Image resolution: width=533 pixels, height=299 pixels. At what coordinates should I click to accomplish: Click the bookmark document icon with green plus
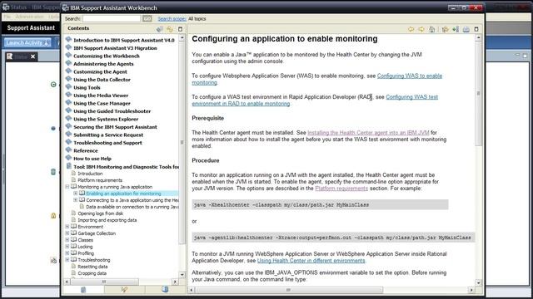click(456, 30)
